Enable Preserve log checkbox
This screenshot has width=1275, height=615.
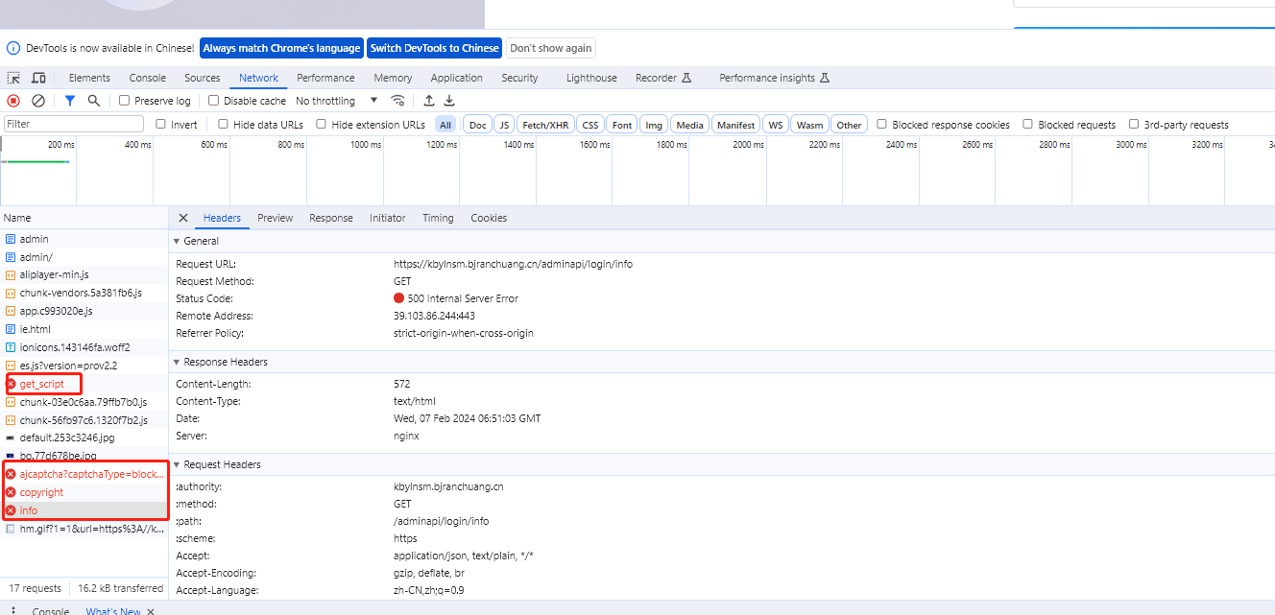point(125,101)
